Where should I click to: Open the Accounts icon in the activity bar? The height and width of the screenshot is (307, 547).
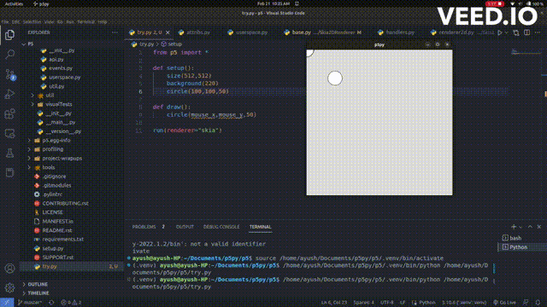click(9, 269)
